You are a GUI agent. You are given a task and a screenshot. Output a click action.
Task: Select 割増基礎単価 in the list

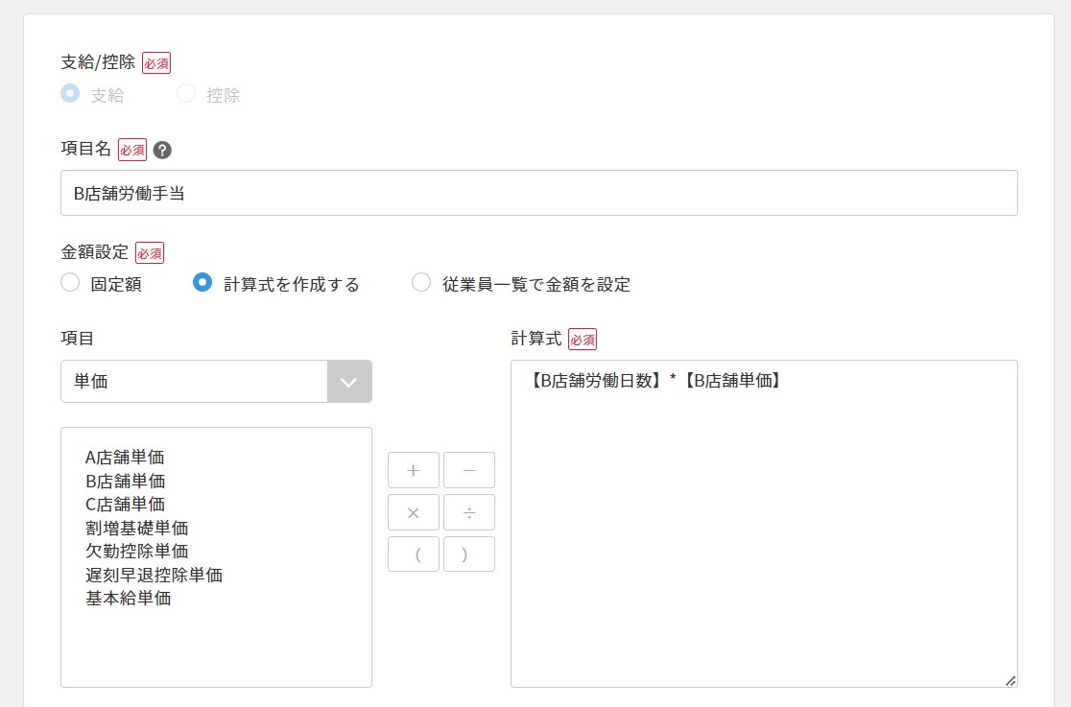pos(136,528)
